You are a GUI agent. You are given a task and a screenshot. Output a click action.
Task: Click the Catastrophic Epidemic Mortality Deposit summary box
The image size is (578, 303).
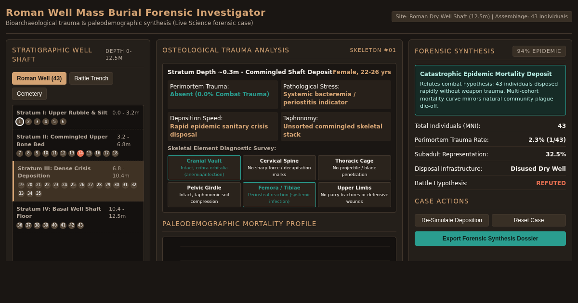coord(490,90)
